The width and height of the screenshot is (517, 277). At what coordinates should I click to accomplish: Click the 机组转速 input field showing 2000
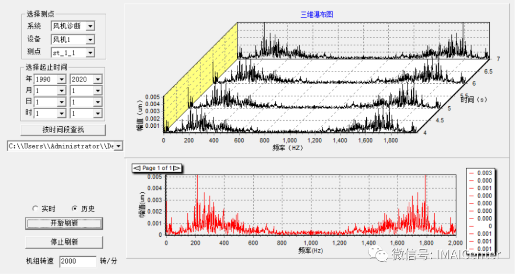[x=78, y=261]
